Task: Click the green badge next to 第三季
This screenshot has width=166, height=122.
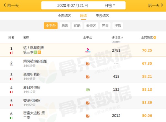Action: [35, 52]
